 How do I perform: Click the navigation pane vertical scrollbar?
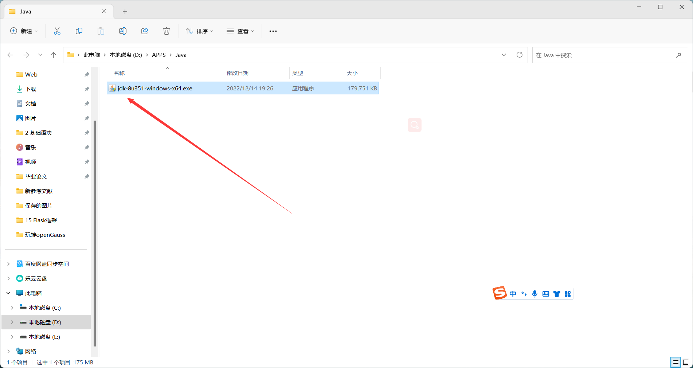click(x=95, y=233)
